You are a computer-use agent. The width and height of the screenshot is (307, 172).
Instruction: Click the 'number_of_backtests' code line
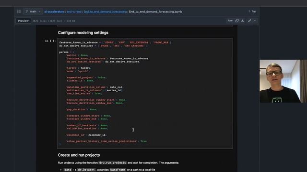click(87, 125)
